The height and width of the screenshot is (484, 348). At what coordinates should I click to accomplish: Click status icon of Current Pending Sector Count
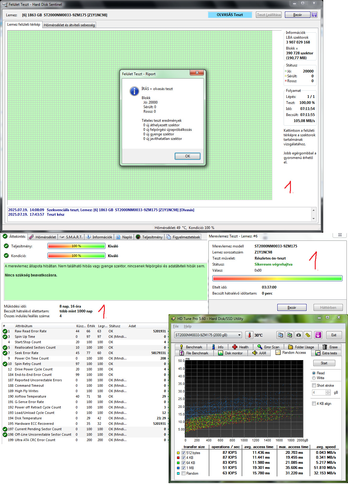[x=5, y=429]
